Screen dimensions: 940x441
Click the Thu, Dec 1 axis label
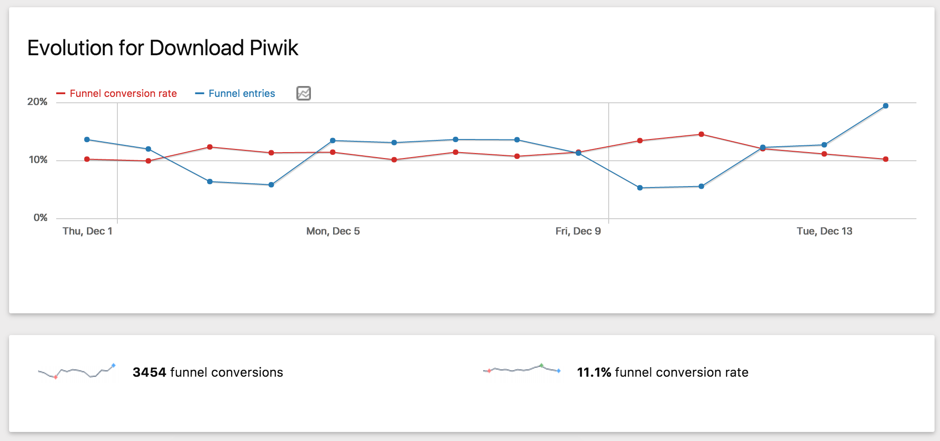point(87,231)
